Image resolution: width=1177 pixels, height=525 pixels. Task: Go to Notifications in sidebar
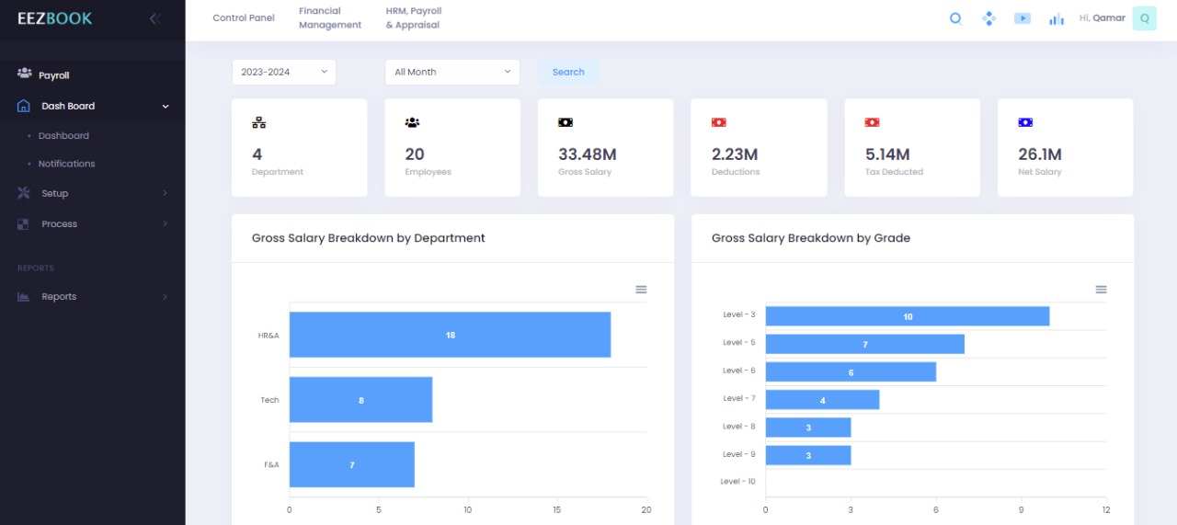pos(66,164)
